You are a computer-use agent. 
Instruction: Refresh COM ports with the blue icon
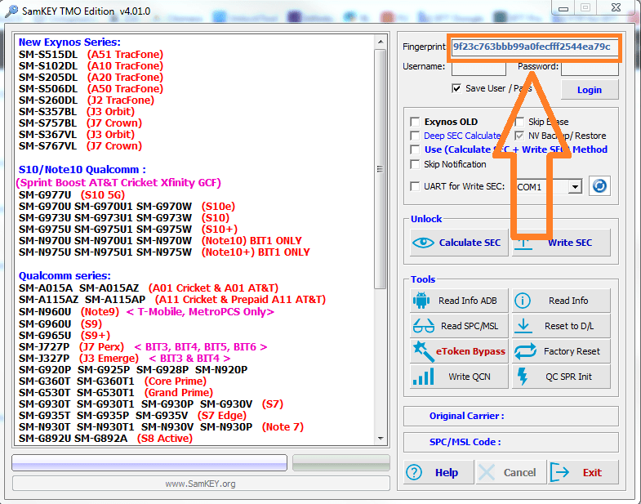pyautogui.click(x=599, y=186)
